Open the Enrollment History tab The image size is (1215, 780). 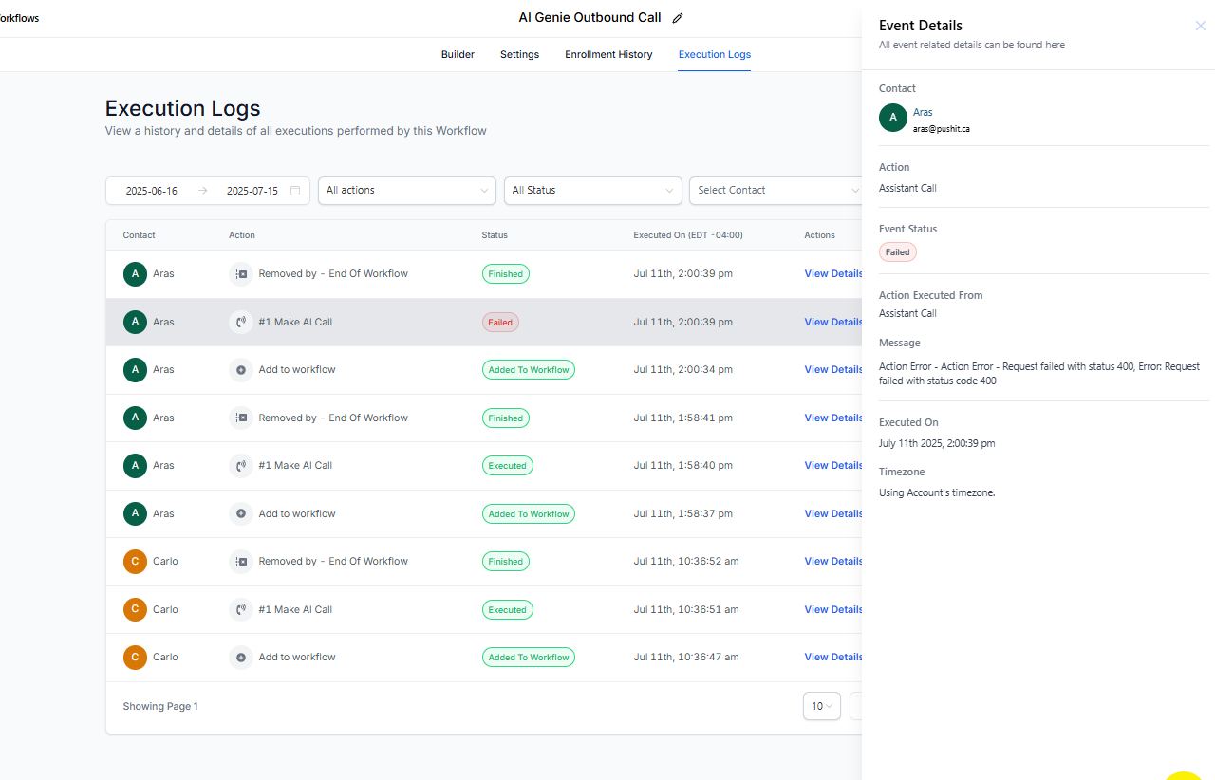tap(608, 55)
